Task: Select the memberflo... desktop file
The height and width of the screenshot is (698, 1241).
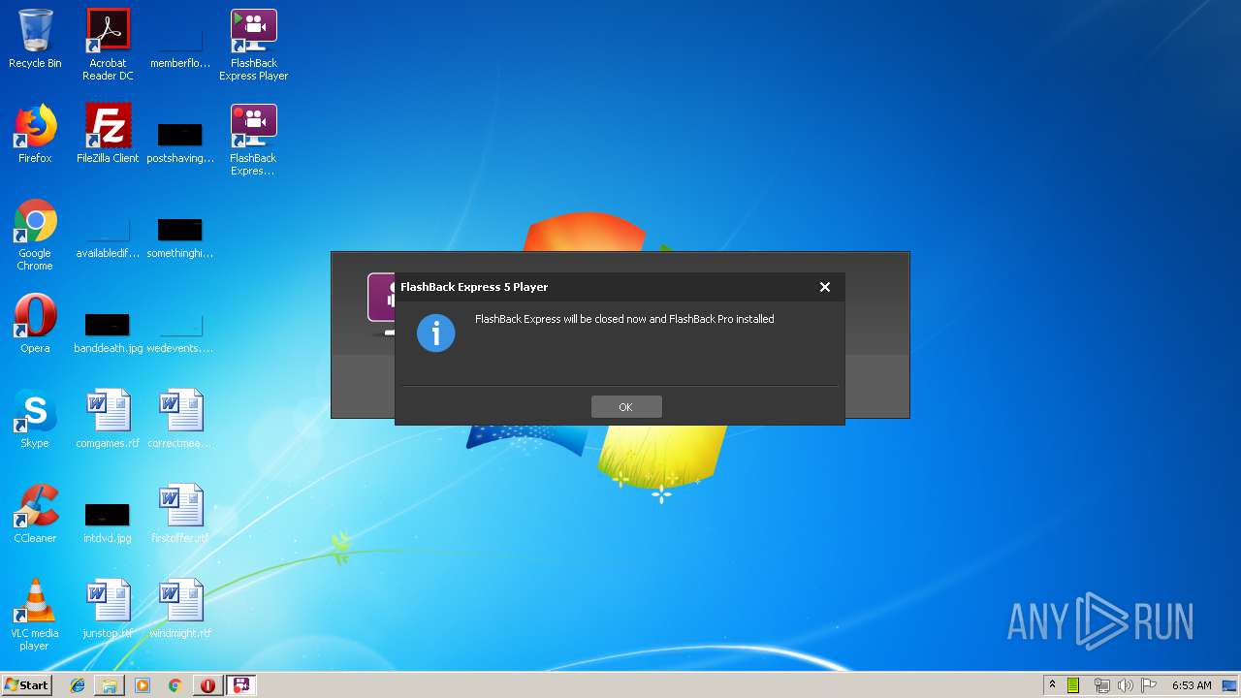Action: point(180,45)
